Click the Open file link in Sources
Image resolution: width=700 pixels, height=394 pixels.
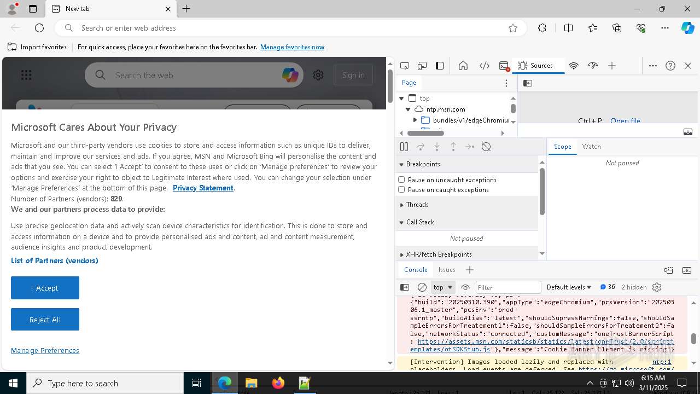point(625,120)
